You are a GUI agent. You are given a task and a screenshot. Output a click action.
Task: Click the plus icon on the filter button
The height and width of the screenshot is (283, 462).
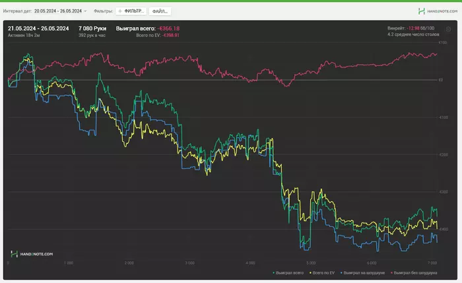pos(120,11)
